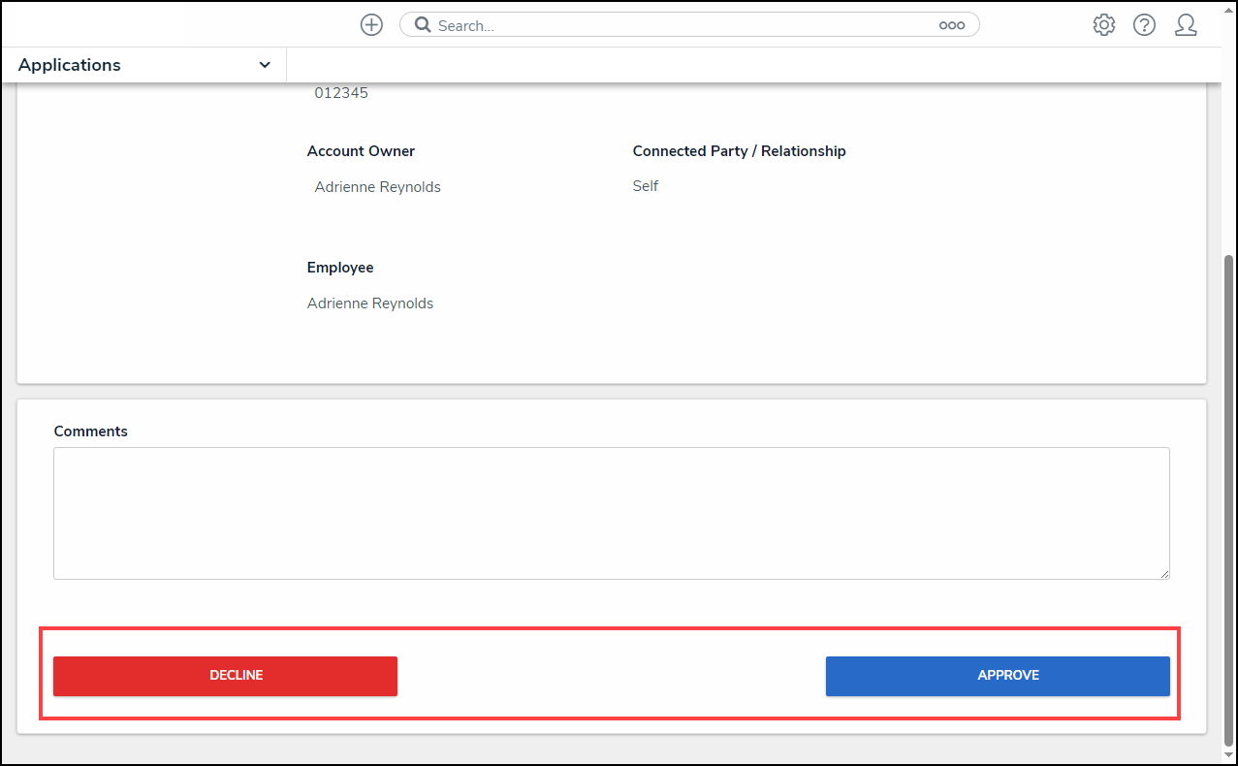Grab the Comments box resize handle
The image size is (1238, 766).
pyautogui.click(x=1163, y=573)
